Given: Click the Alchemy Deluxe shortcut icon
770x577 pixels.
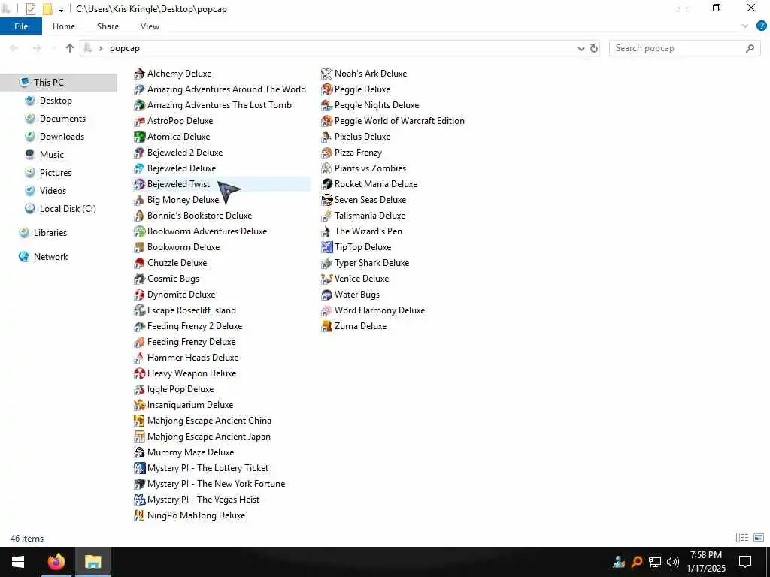Looking at the screenshot, I should 139,74.
